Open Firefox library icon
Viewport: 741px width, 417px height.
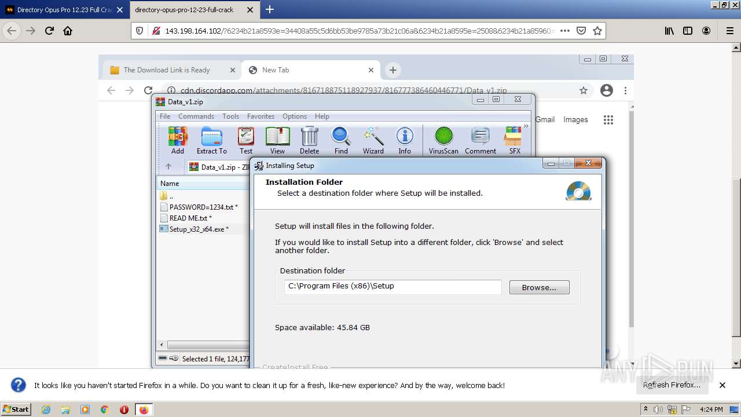[669, 31]
